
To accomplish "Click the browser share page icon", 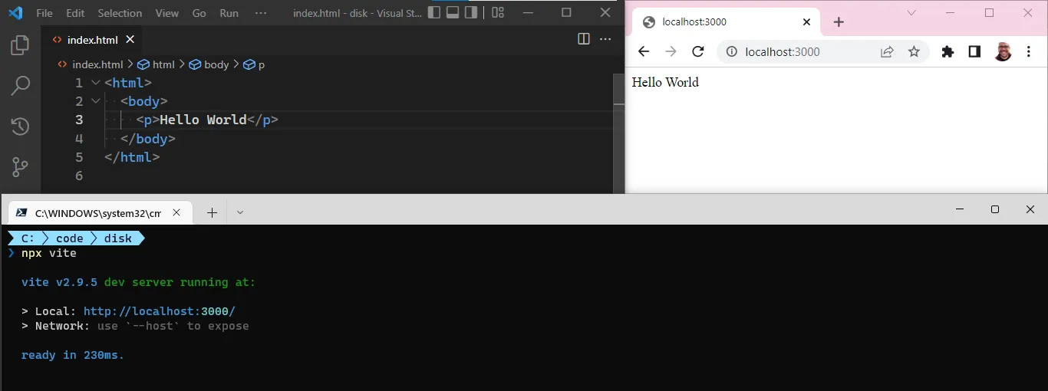I will point(887,52).
